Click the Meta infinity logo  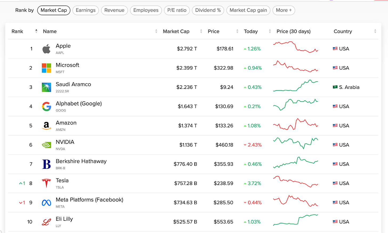(46, 203)
